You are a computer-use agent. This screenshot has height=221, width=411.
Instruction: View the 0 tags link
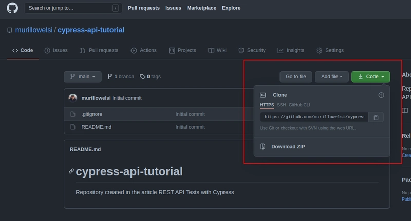pos(150,77)
